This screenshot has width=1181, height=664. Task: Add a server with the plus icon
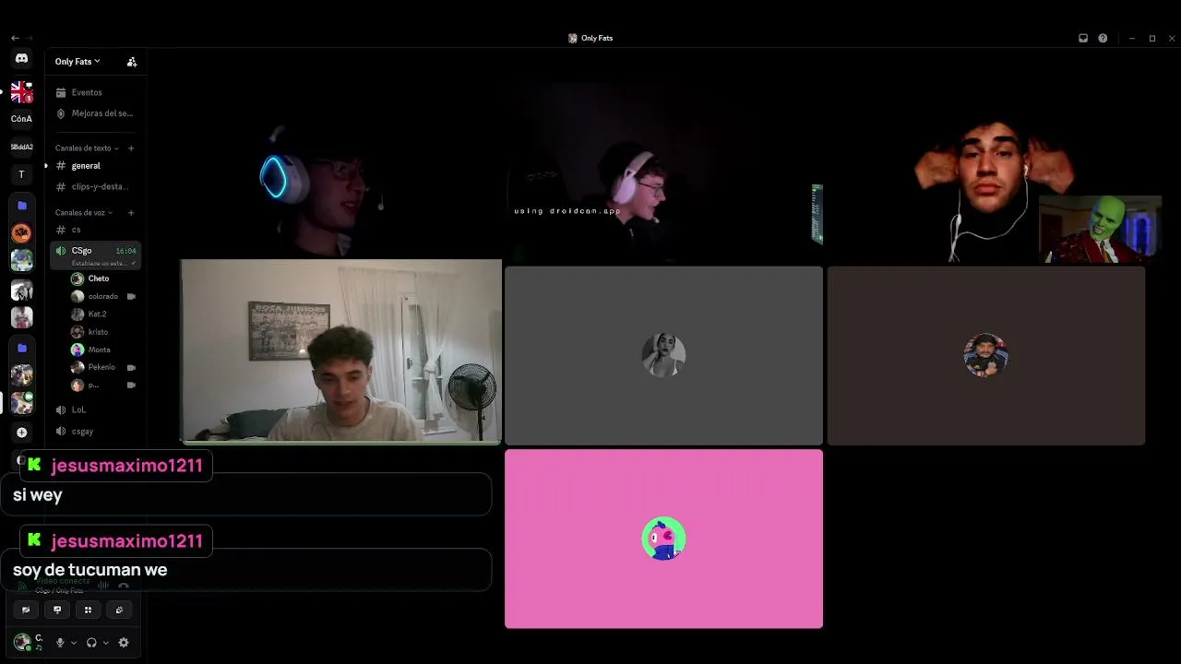[x=22, y=433]
